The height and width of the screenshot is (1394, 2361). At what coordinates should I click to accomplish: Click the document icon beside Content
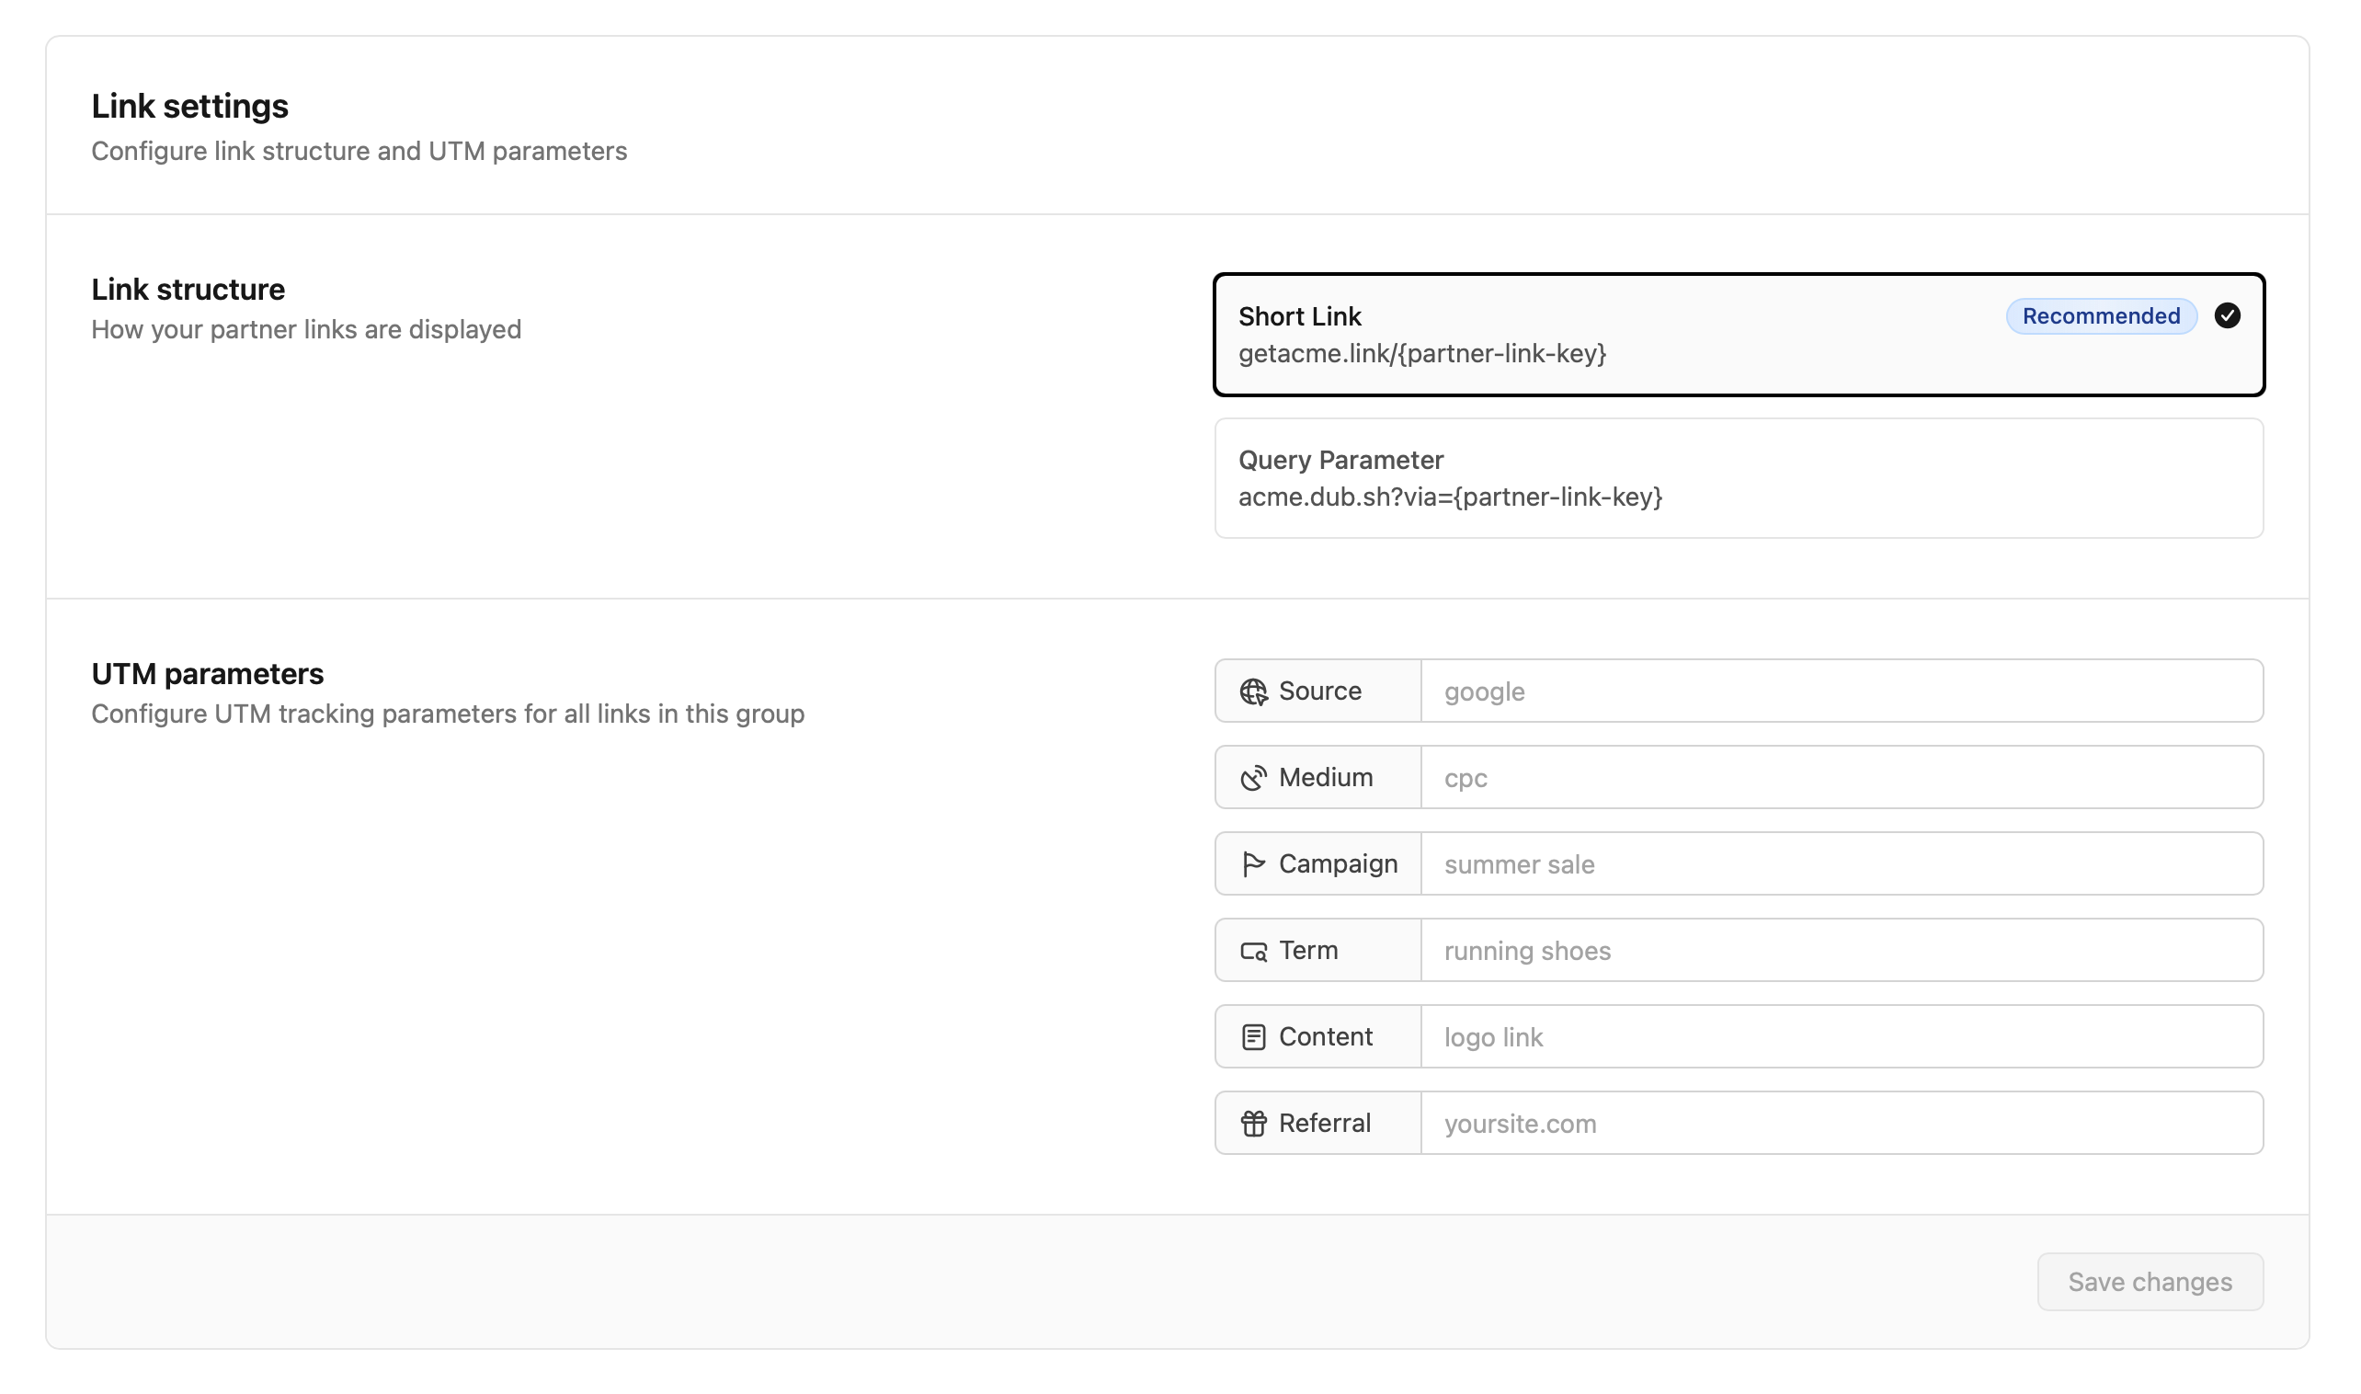[1253, 1037]
